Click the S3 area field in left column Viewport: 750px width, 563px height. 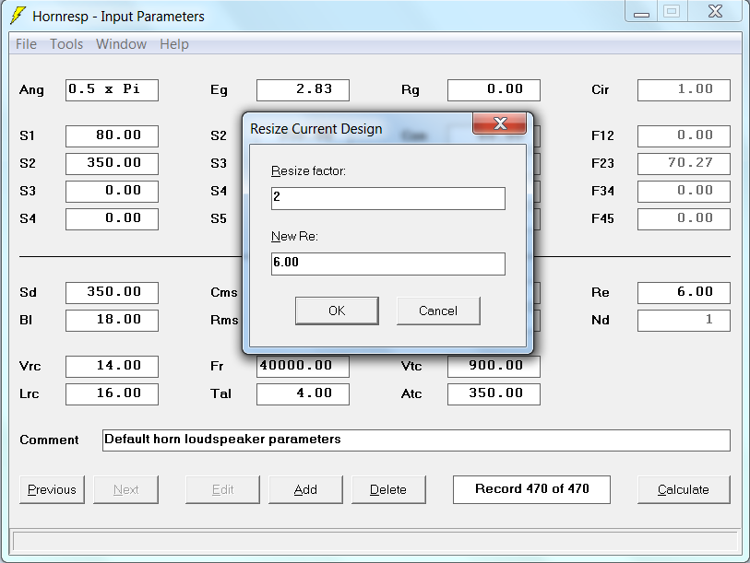click(112, 192)
